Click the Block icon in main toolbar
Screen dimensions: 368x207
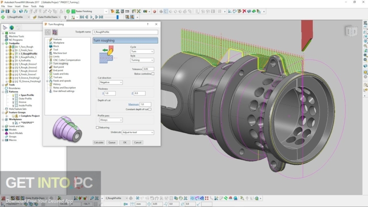click(x=21, y=11)
